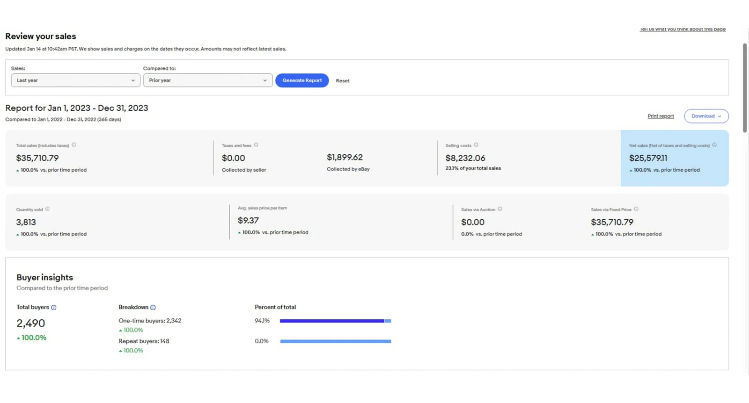Expand the Download options menu
Viewport: 749px width, 403px height.
706,116
